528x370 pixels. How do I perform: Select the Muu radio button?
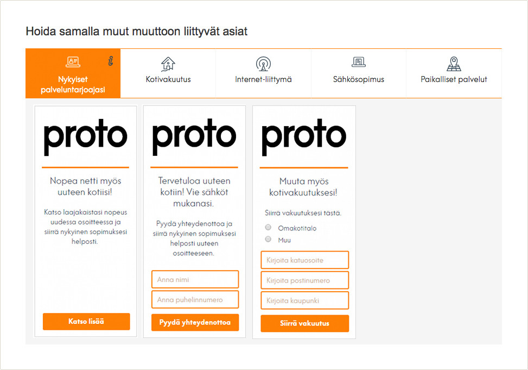coord(268,239)
